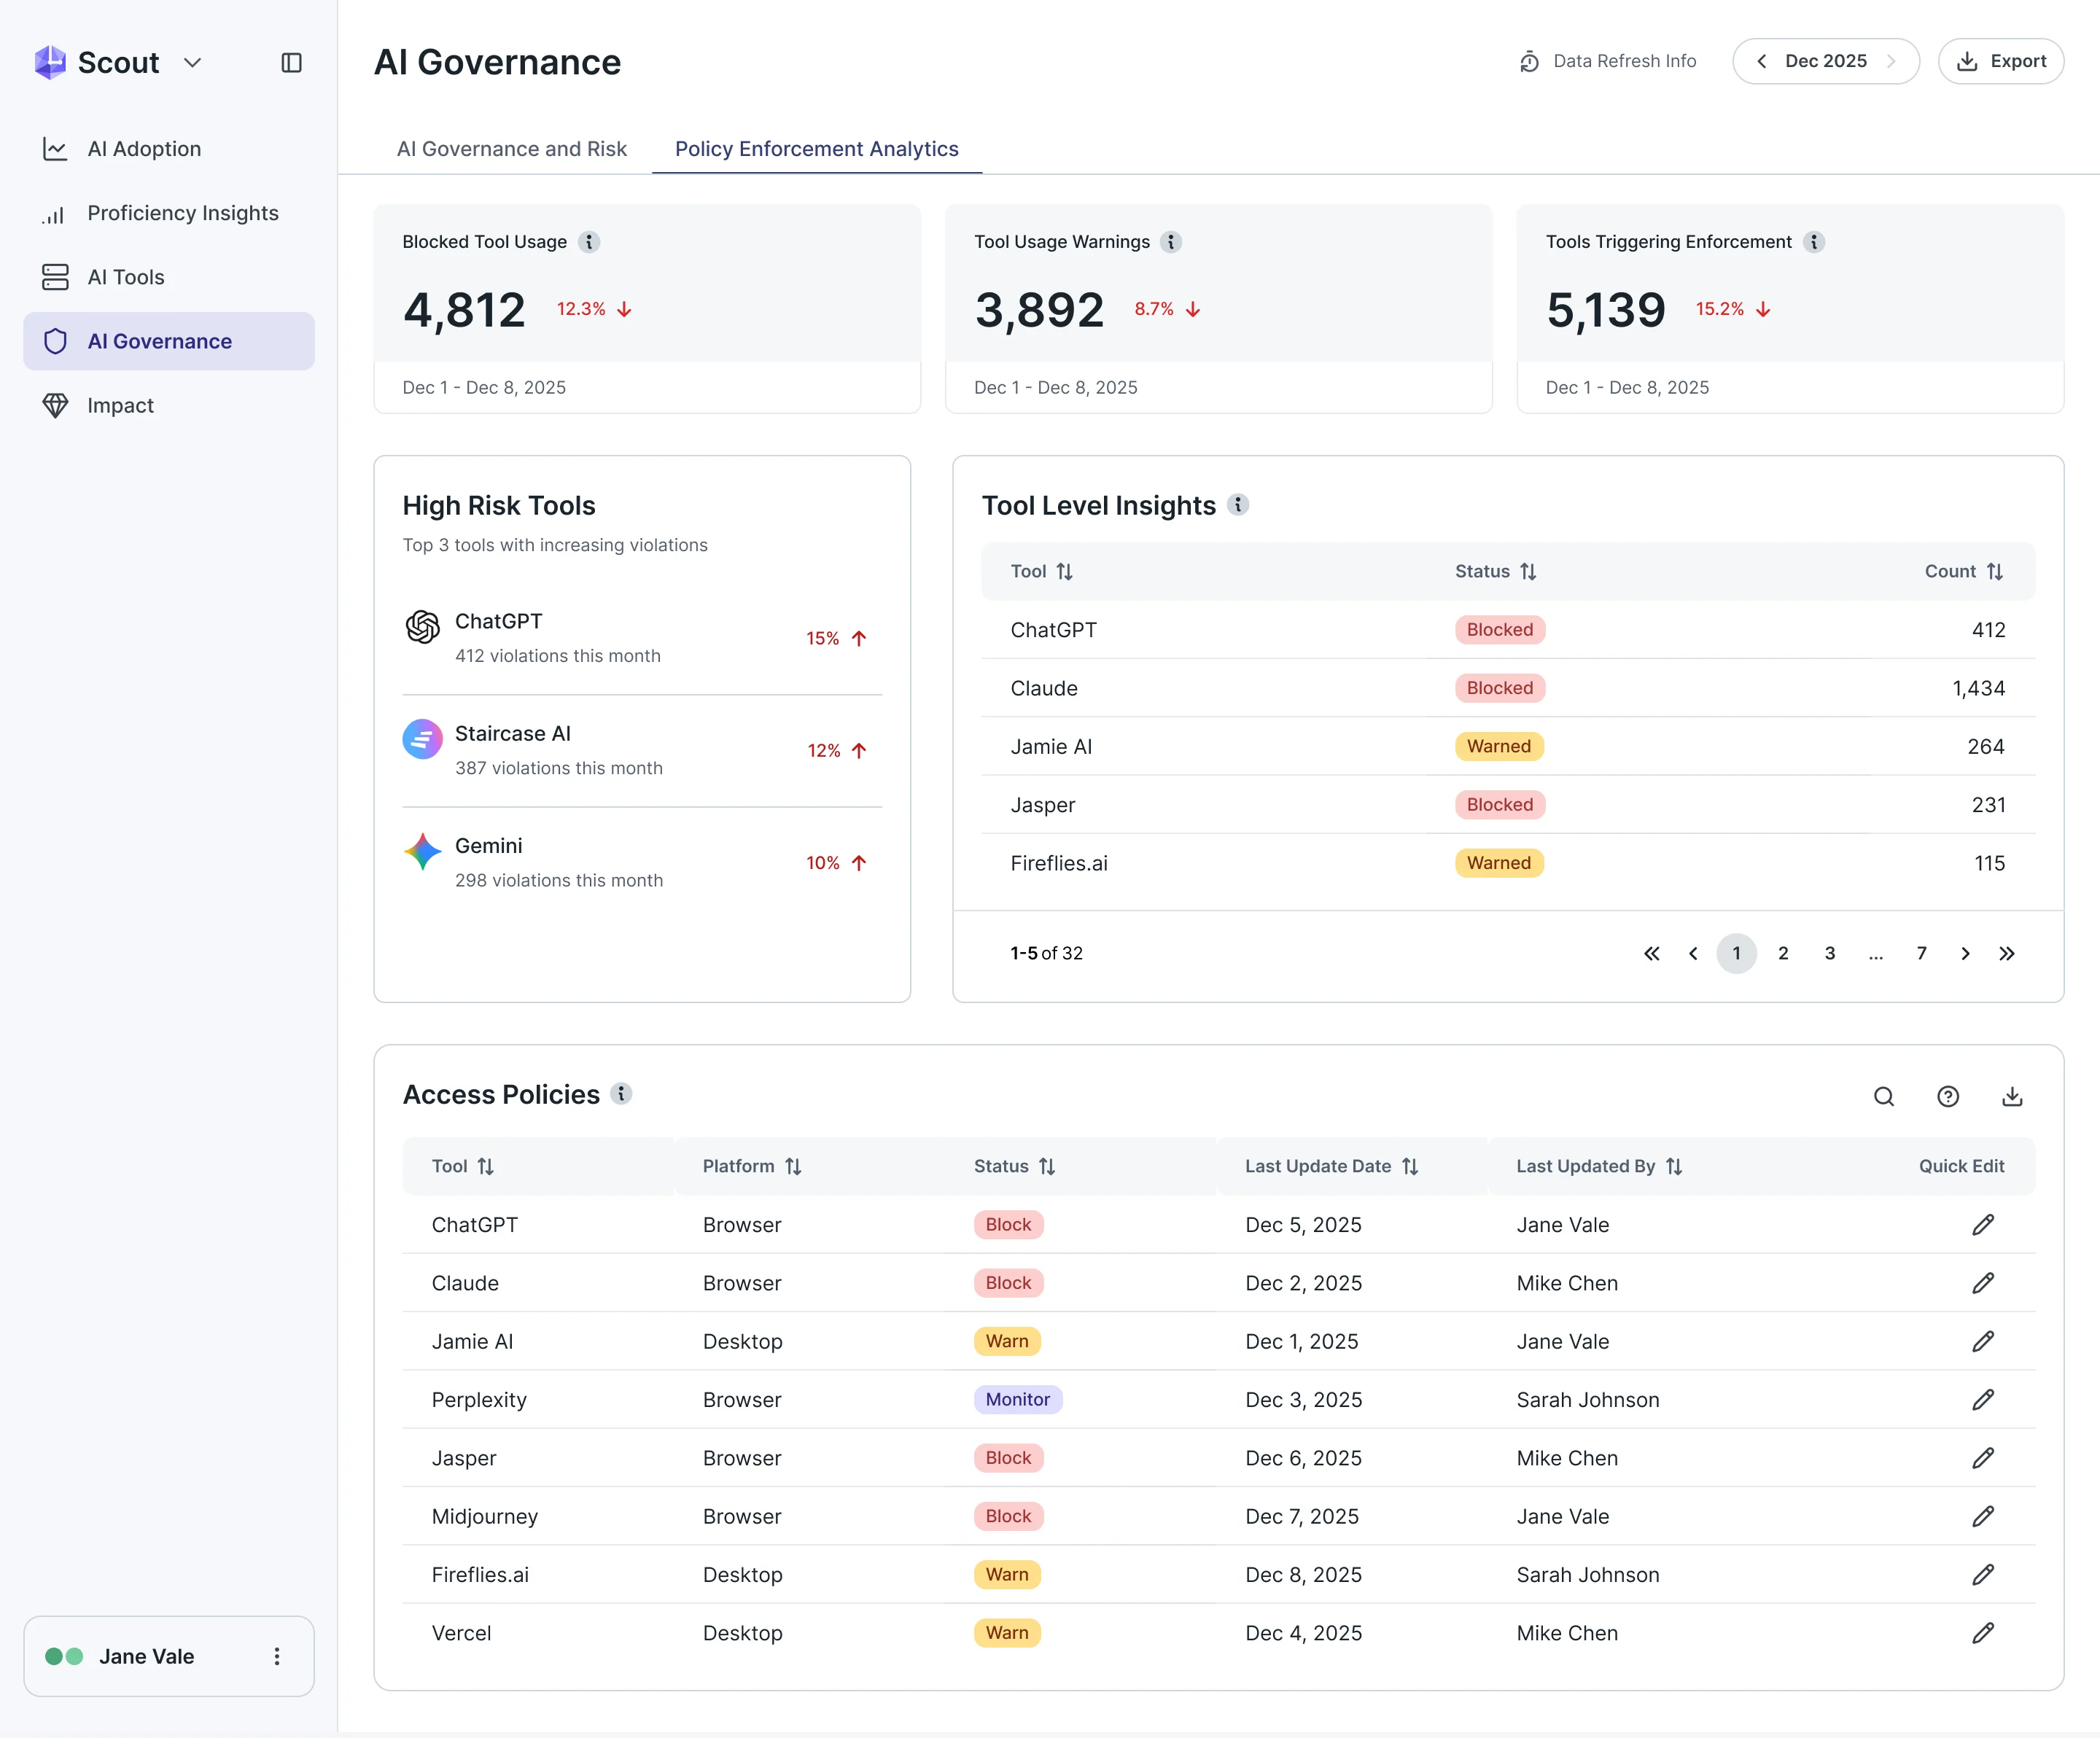Click Data Refresh Info link

click(x=1608, y=61)
